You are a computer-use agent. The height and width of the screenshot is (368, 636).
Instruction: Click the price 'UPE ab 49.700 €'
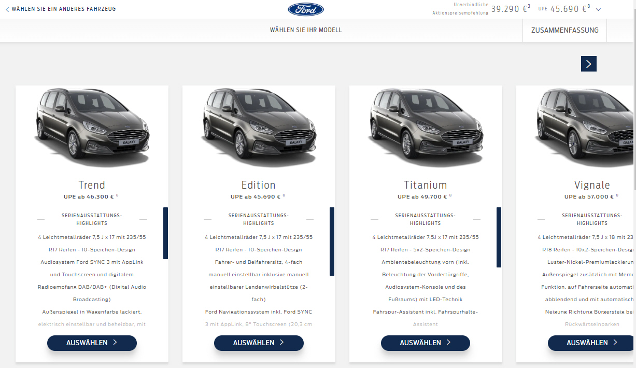tap(423, 197)
